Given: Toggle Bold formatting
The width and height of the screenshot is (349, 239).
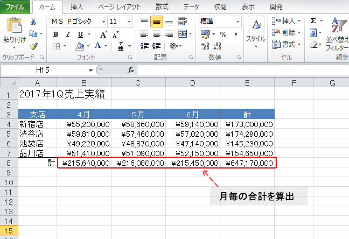Looking at the screenshot, I should point(55,34).
